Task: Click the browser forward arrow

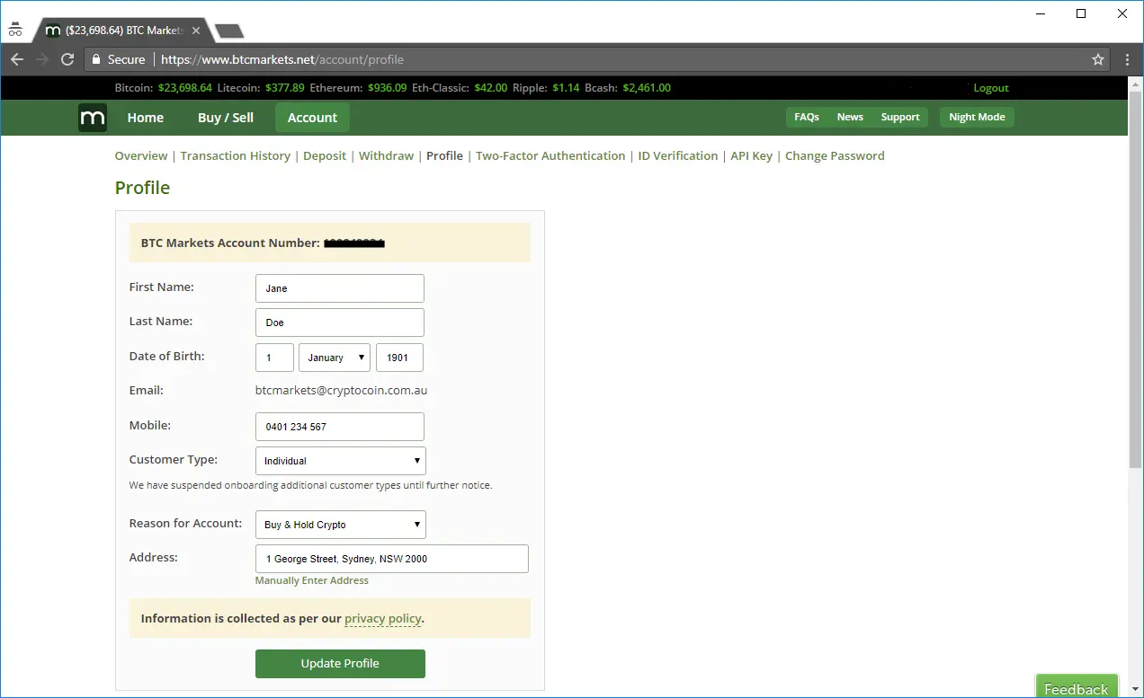Action: tap(42, 59)
